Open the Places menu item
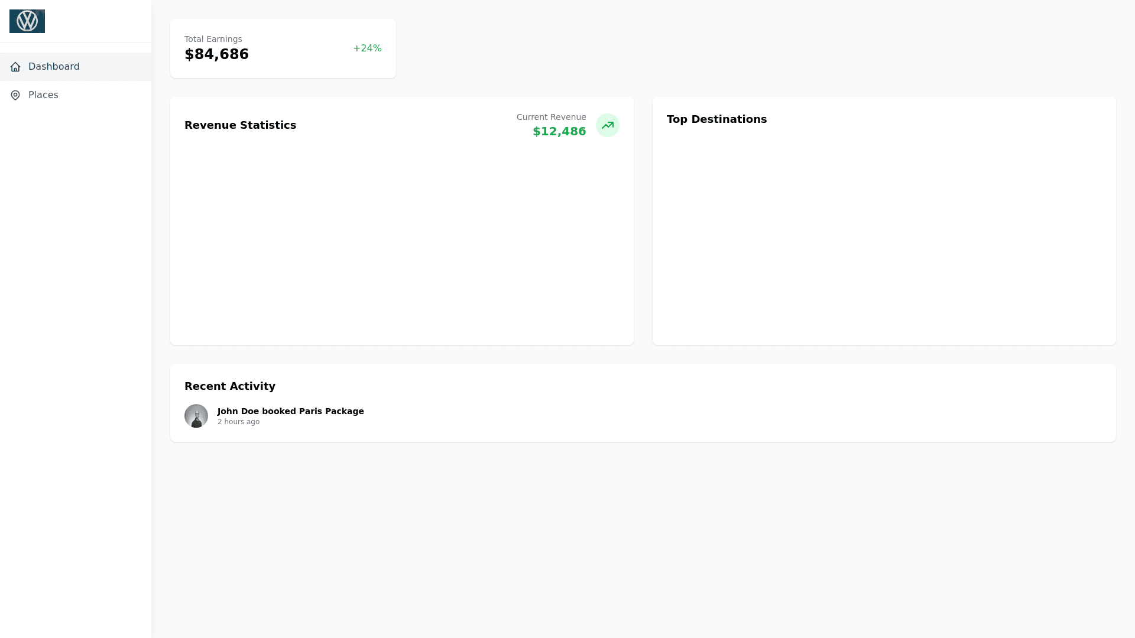This screenshot has height=638, width=1135. (43, 95)
